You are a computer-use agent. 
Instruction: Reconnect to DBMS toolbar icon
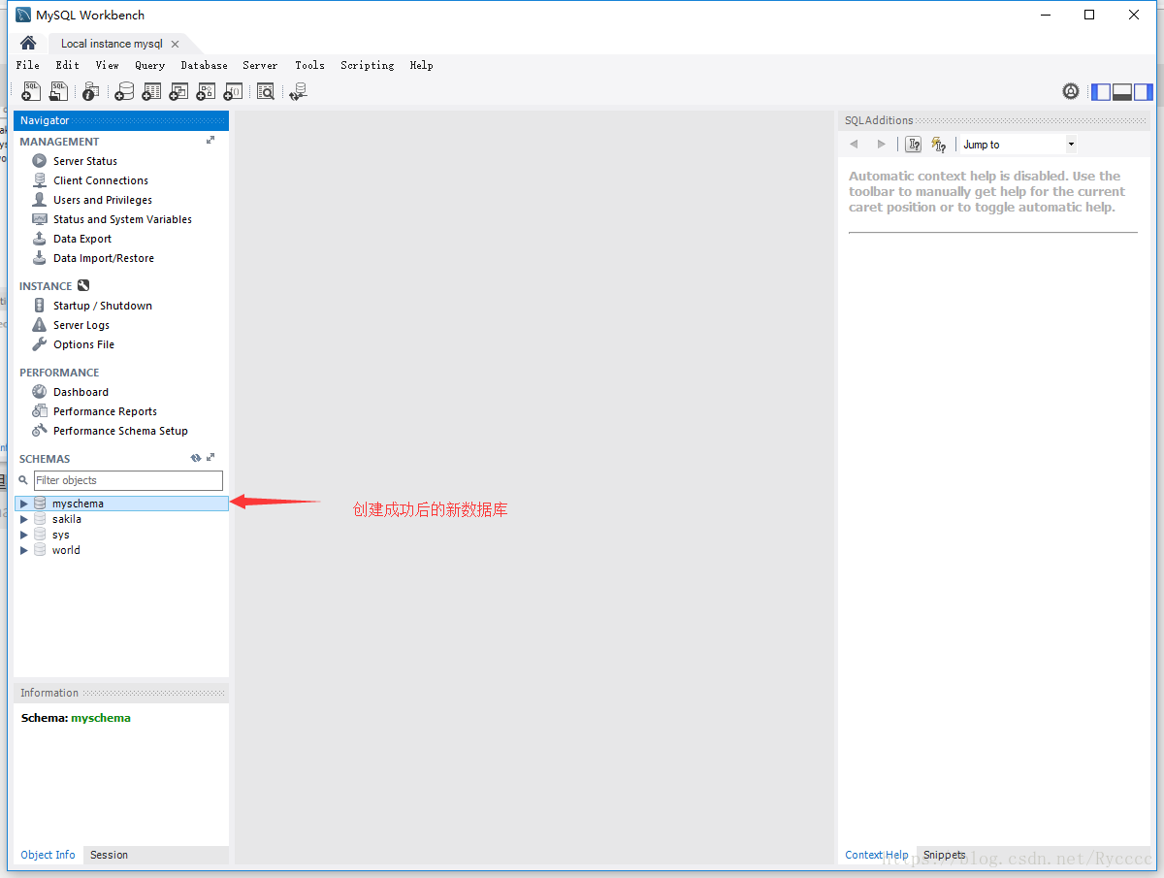298,91
